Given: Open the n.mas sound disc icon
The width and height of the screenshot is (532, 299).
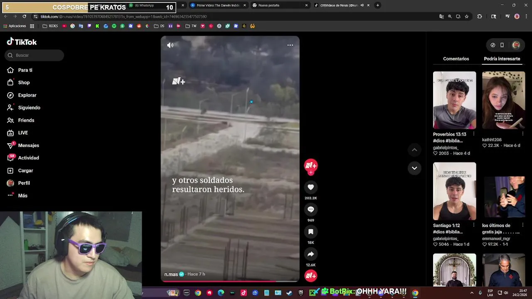Looking at the screenshot, I should click(x=311, y=276).
